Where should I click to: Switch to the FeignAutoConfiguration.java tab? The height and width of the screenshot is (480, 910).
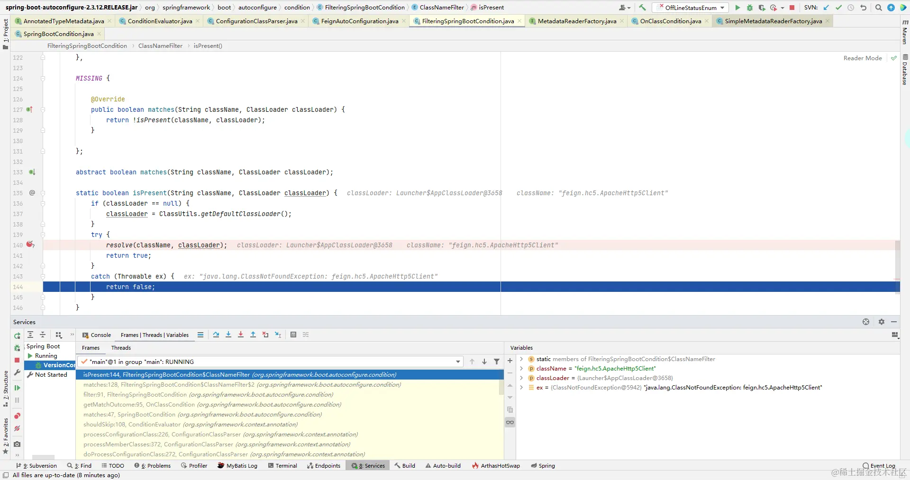pos(359,21)
